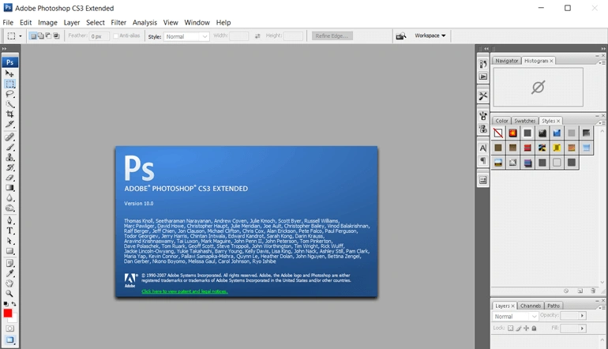Select the Path Selection tool

pyautogui.click(x=9, y=241)
